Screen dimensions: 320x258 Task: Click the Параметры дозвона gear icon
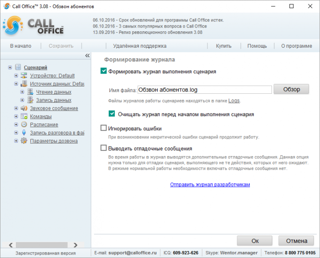[24, 141]
